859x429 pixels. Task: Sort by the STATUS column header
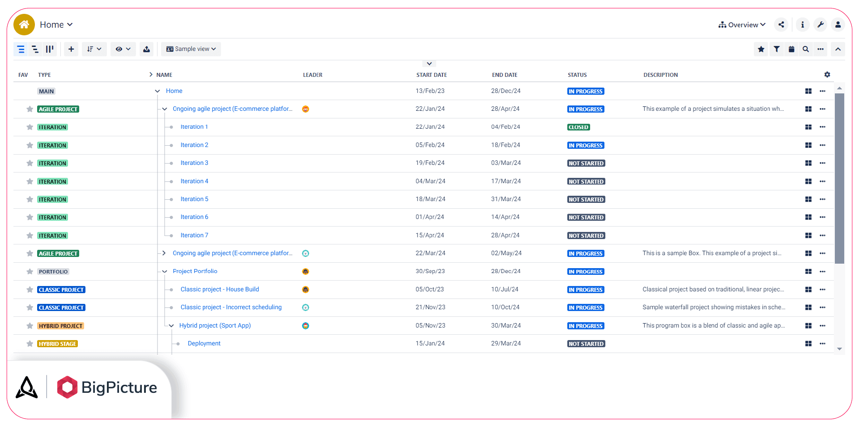pos(577,75)
